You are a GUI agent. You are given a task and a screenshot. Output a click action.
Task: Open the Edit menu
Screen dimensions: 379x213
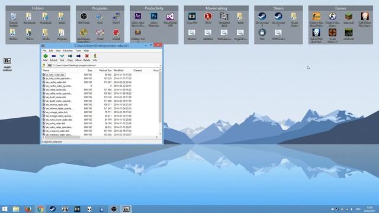pyautogui.click(x=51, y=51)
